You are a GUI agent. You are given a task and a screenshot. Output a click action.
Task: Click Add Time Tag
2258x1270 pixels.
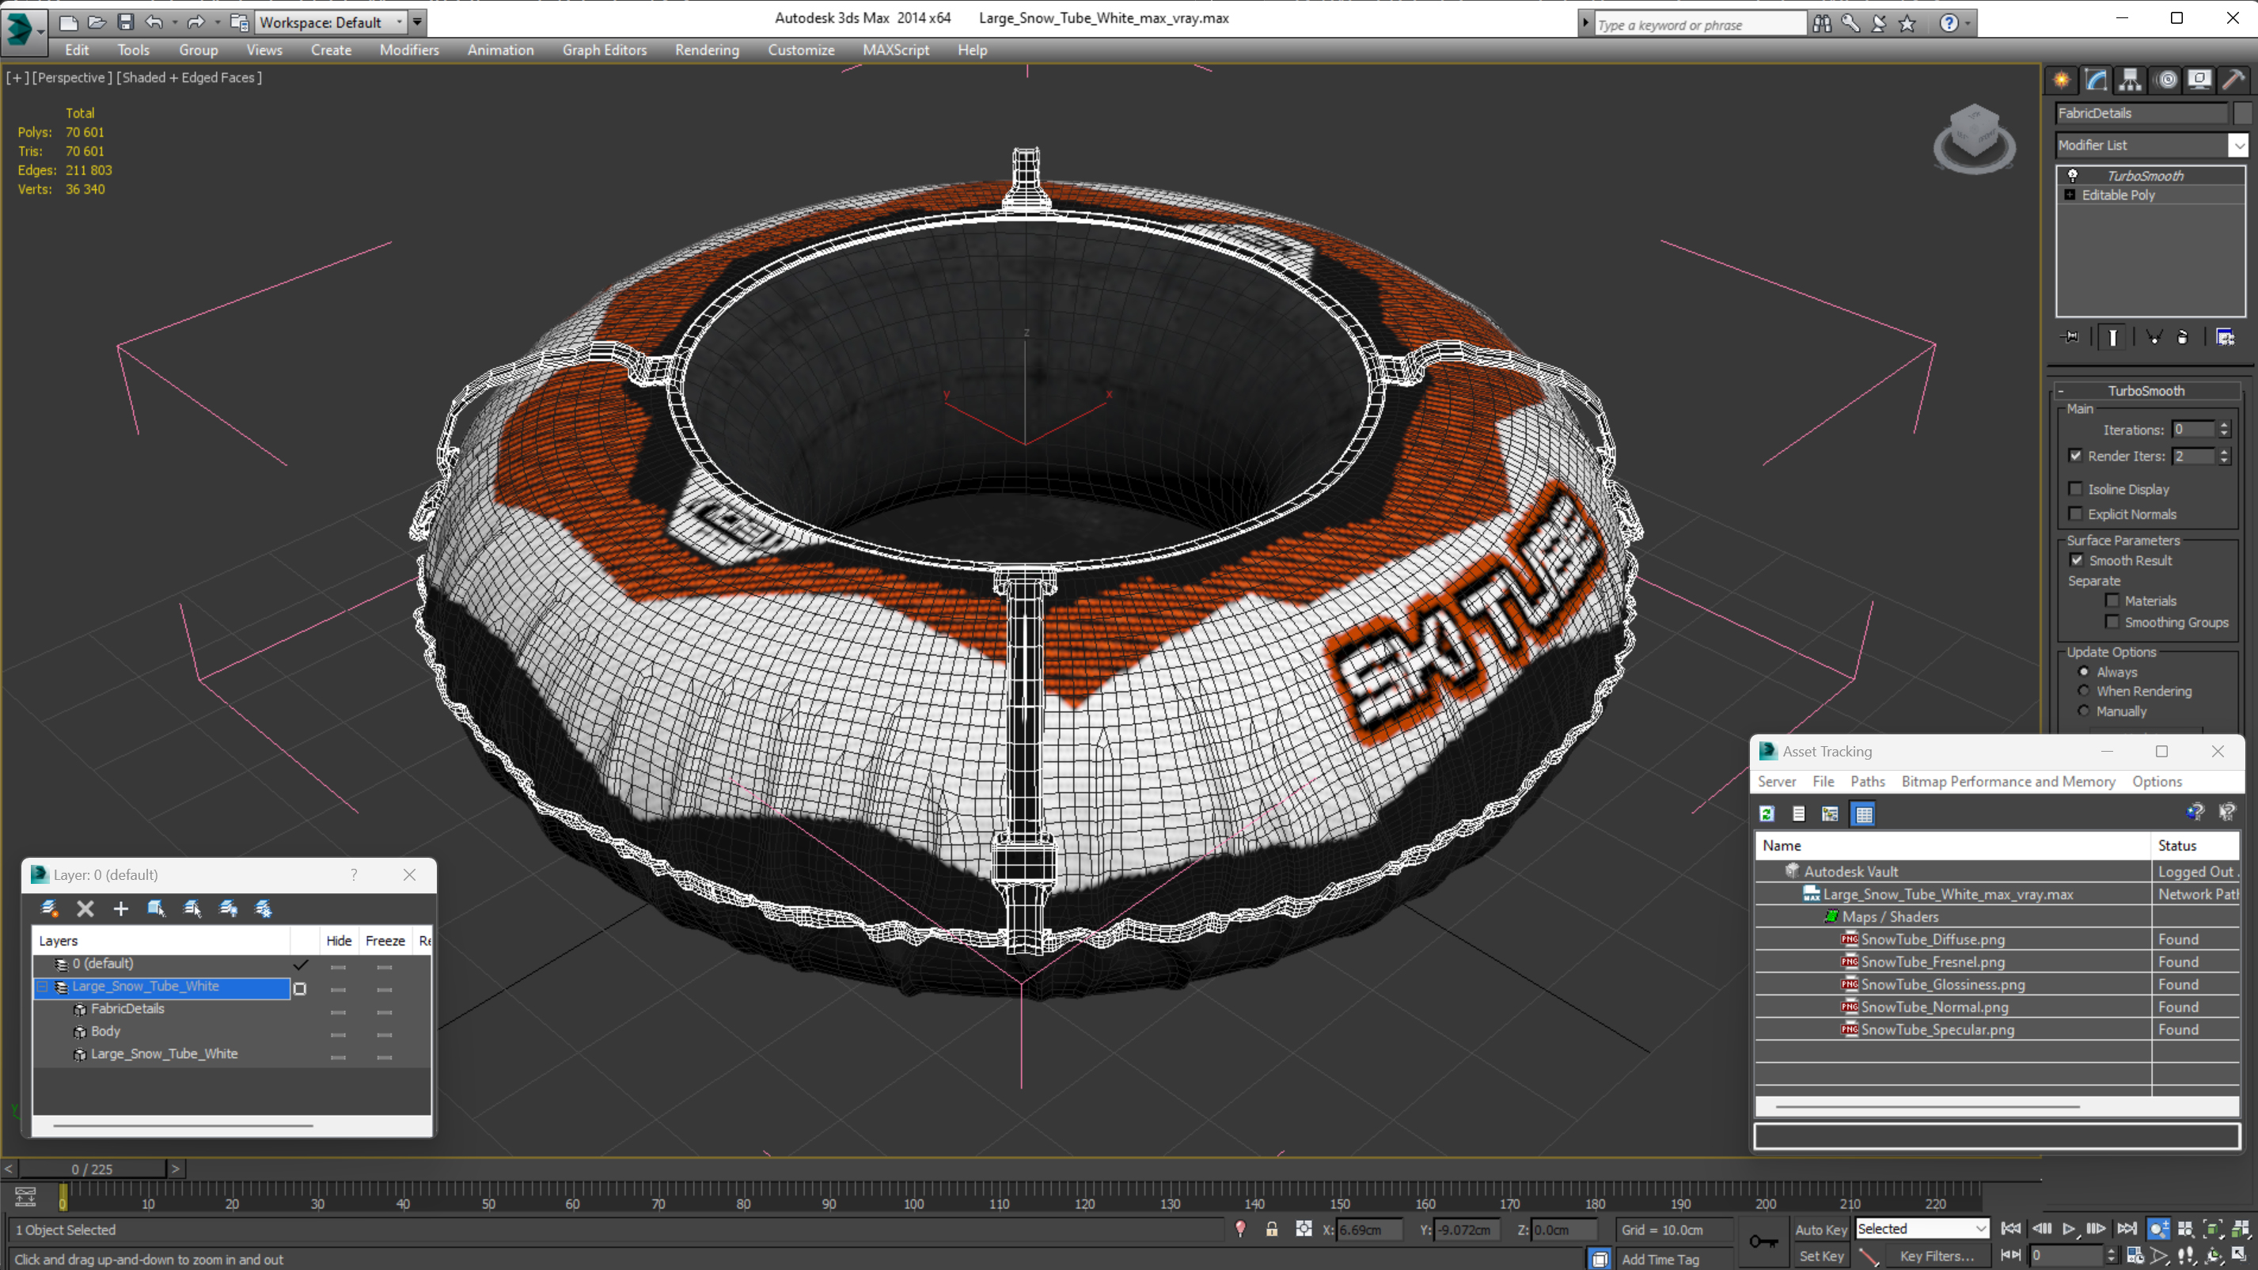click(x=1660, y=1259)
